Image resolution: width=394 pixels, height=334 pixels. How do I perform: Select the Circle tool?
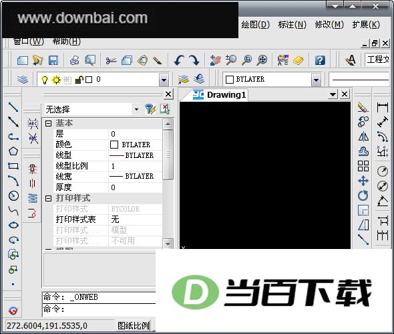coord(13,195)
